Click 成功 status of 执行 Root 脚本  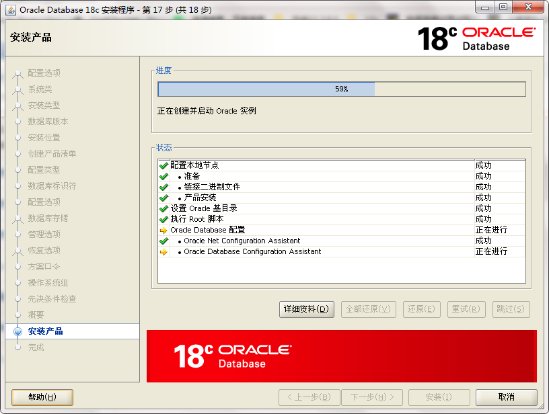(484, 219)
